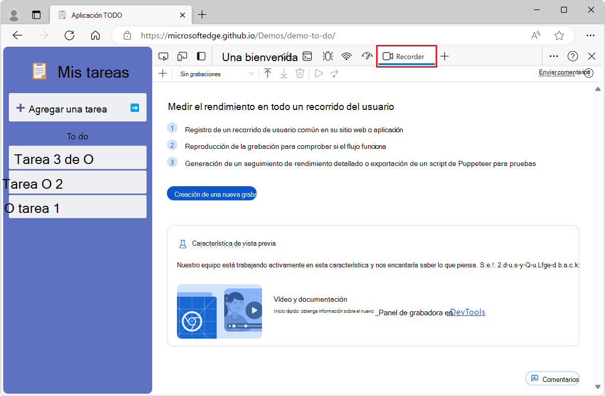The height and width of the screenshot is (396, 605).
Task: Open network conditions Wi-Fi icon
Action: point(346,56)
